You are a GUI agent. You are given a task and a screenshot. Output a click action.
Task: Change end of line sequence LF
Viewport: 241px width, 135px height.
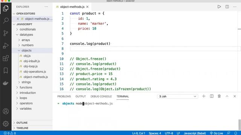[x=178, y=133]
